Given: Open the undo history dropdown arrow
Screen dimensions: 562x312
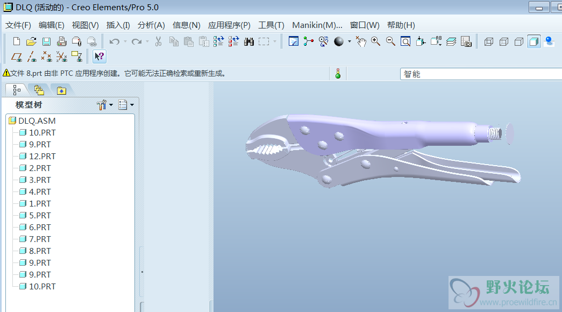Looking at the screenshot, I should coord(125,41).
